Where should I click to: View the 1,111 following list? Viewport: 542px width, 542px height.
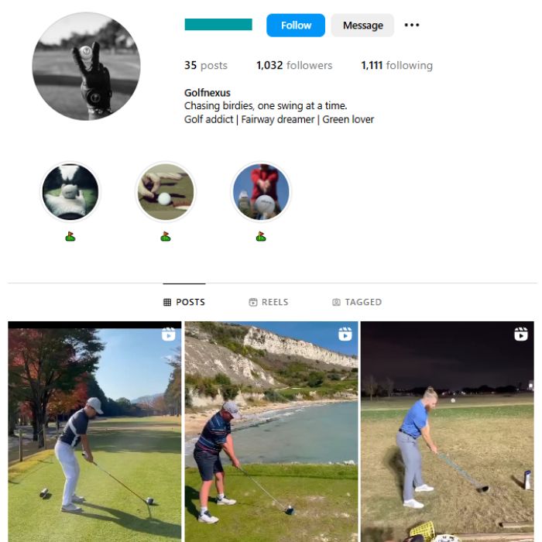point(396,65)
